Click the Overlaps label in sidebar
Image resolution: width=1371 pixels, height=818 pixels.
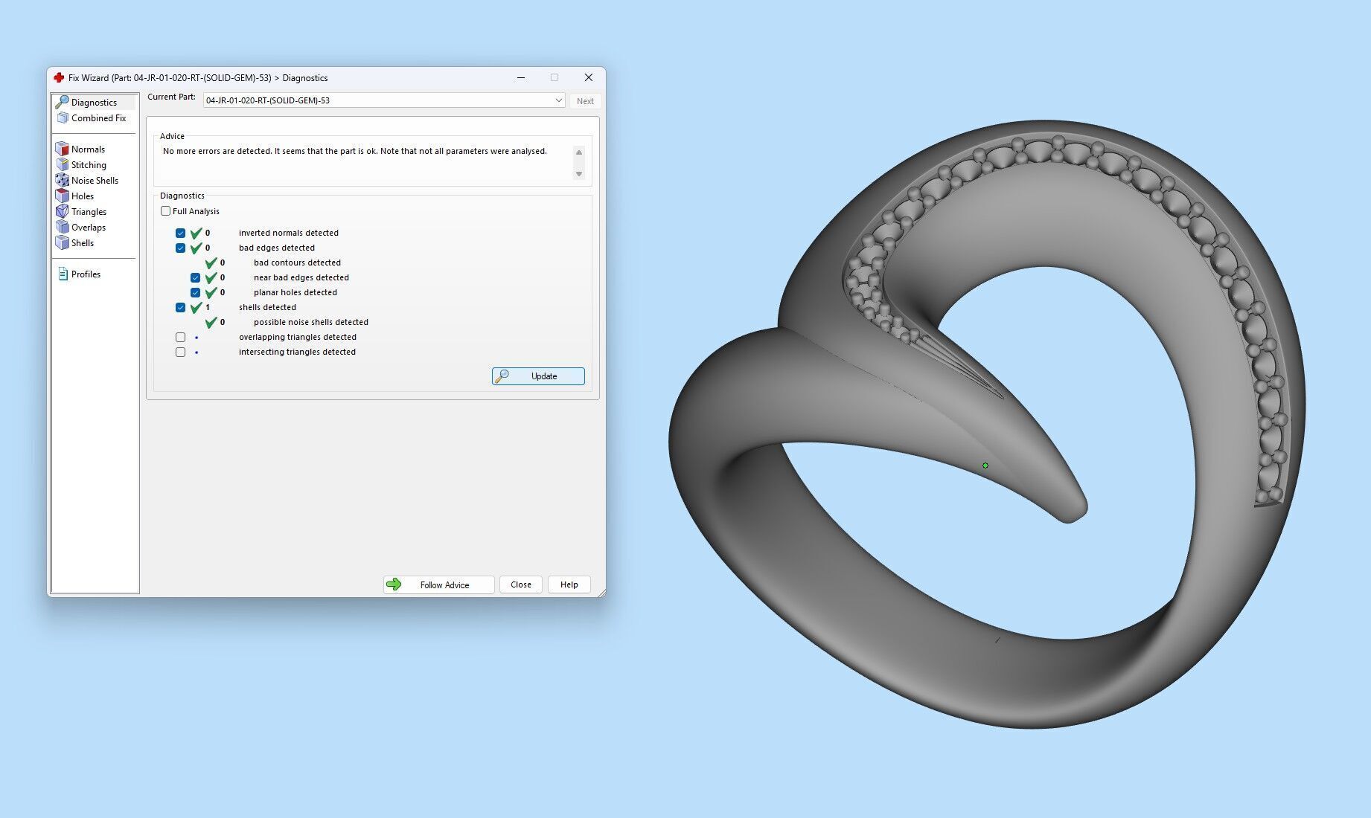(x=89, y=228)
